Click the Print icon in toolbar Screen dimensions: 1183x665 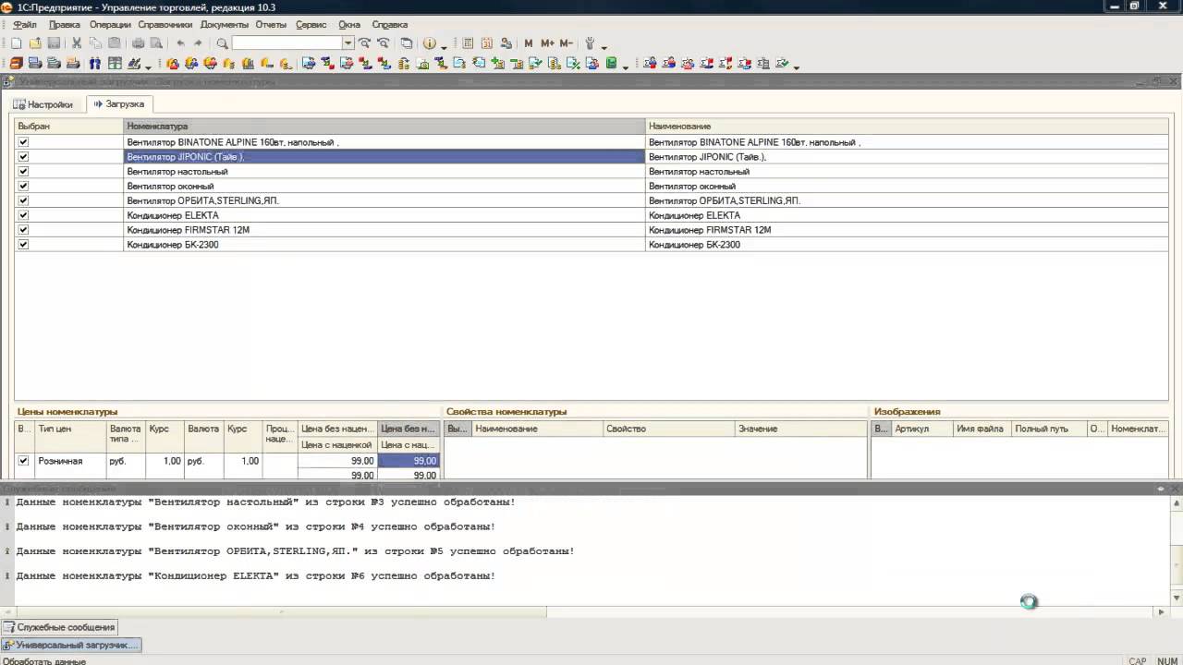coord(138,43)
